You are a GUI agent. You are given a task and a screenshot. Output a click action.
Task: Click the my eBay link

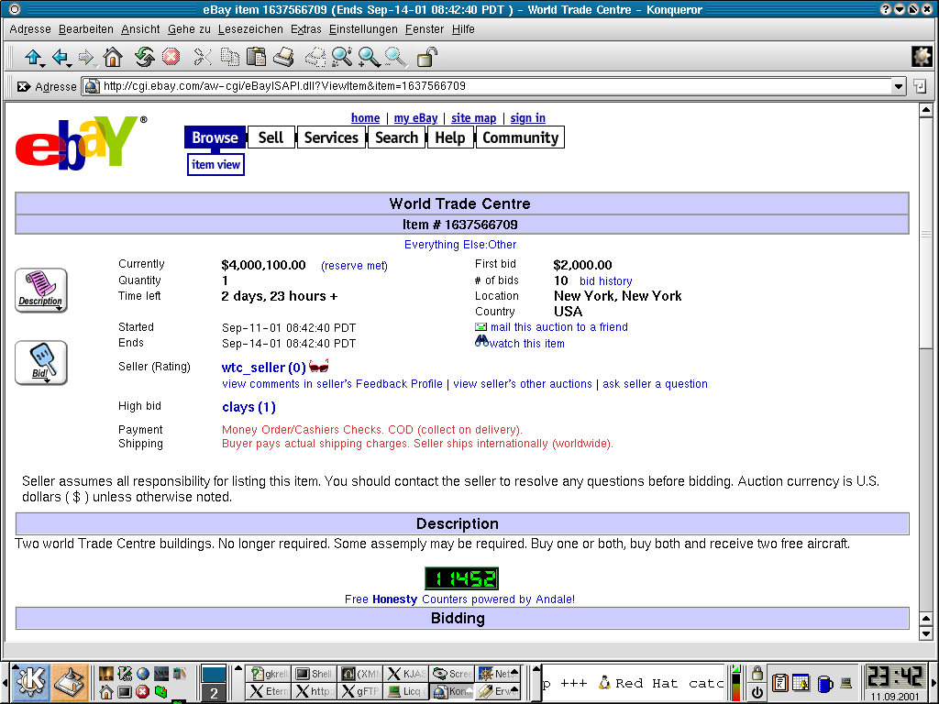click(415, 118)
